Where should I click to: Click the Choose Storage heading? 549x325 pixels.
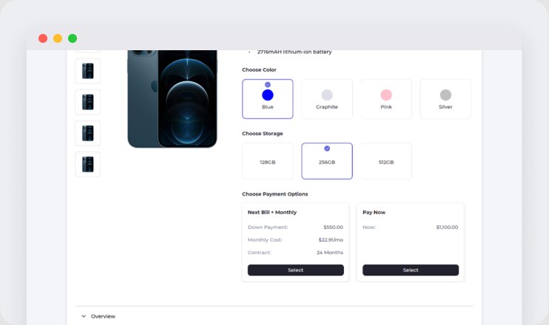(262, 134)
